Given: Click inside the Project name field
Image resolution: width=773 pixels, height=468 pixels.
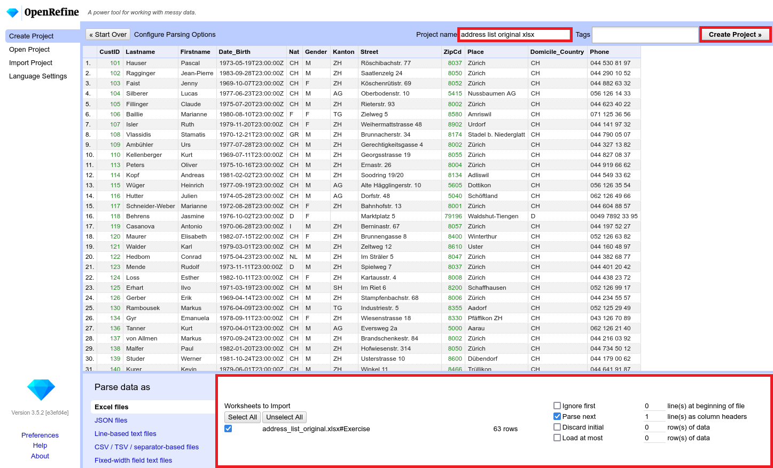Looking at the screenshot, I should [x=514, y=34].
